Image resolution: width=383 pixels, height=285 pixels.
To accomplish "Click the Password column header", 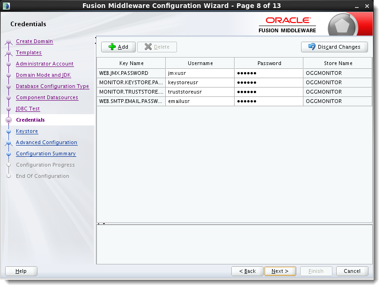I will [x=269, y=63].
